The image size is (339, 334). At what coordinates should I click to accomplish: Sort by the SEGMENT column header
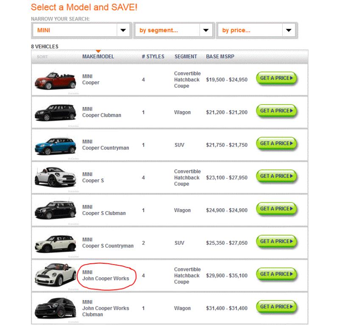(x=186, y=57)
